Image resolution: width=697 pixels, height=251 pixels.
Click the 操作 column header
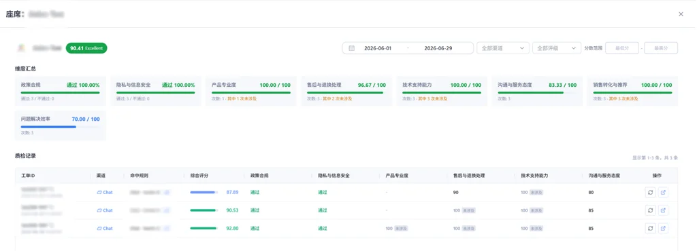(x=657, y=176)
